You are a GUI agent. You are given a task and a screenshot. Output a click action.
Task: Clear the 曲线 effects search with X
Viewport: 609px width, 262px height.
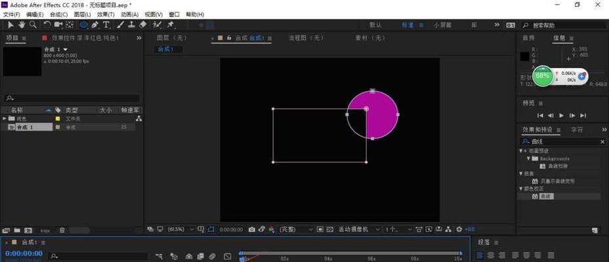click(x=602, y=142)
